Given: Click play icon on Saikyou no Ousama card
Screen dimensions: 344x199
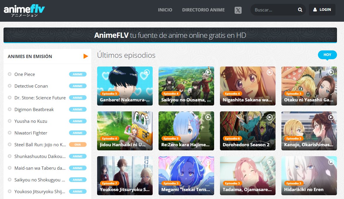Looking at the screenshot, I should [208, 72].
